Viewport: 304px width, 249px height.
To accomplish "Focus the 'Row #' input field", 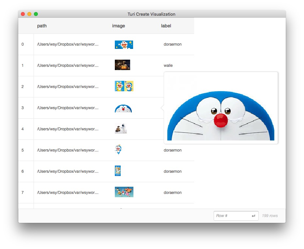I will (x=233, y=216).
